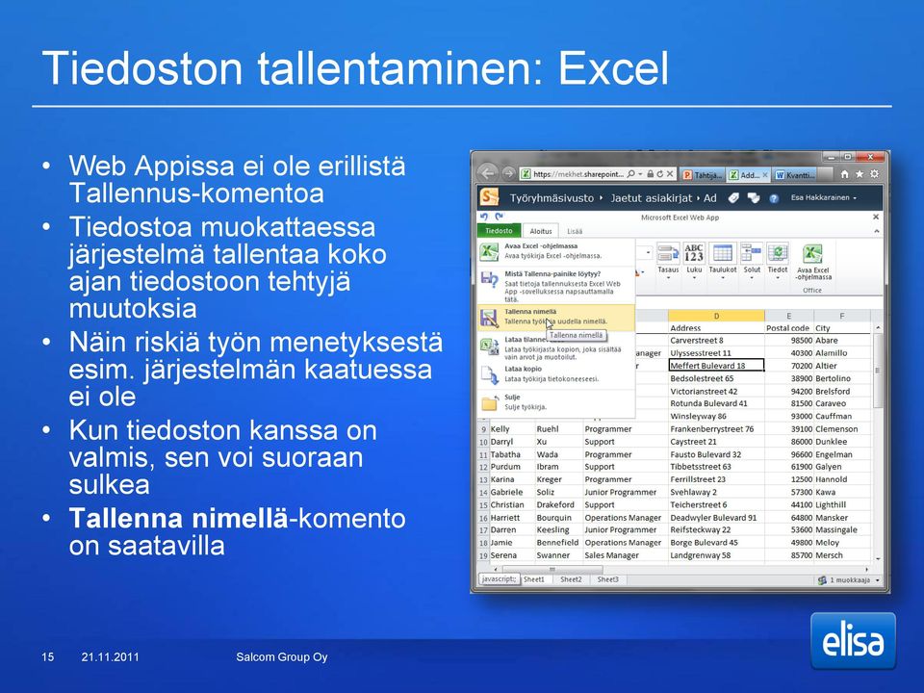
Task: Click Työryhmäsivusto breadcrumb link
Action: [x=552, y=198]
